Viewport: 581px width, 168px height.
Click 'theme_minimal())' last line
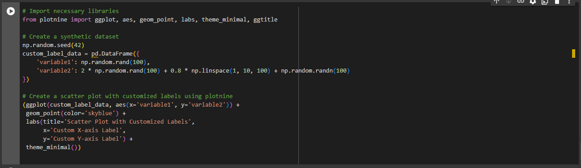pos(53,147)
